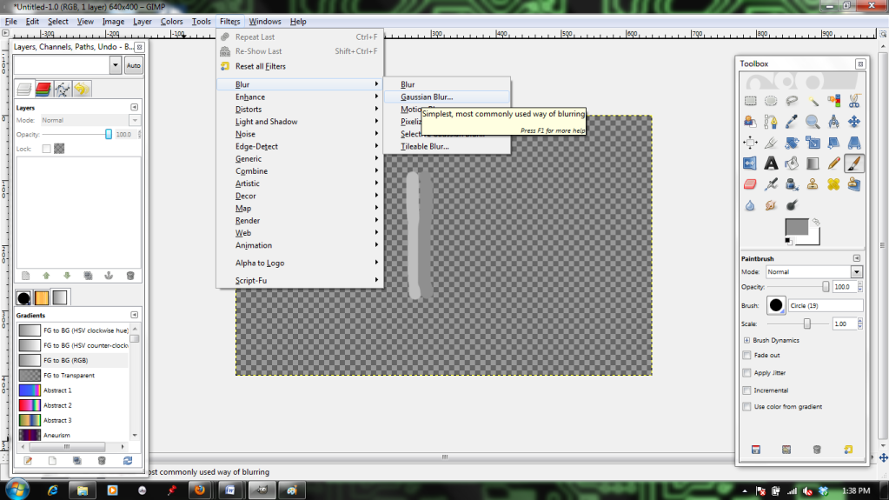Select the Bucket Fill tool
The image size is (889, 500).
pyautogui.click(x=792, y=163)
